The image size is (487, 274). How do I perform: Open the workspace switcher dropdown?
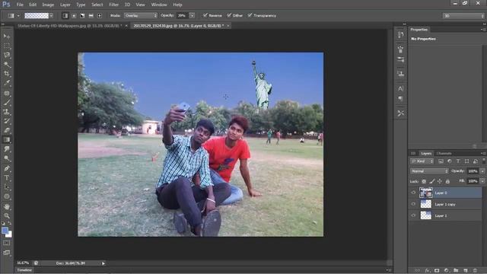(x=463, y=15)
